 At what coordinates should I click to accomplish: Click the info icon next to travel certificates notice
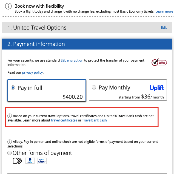[x=10, y=116]
